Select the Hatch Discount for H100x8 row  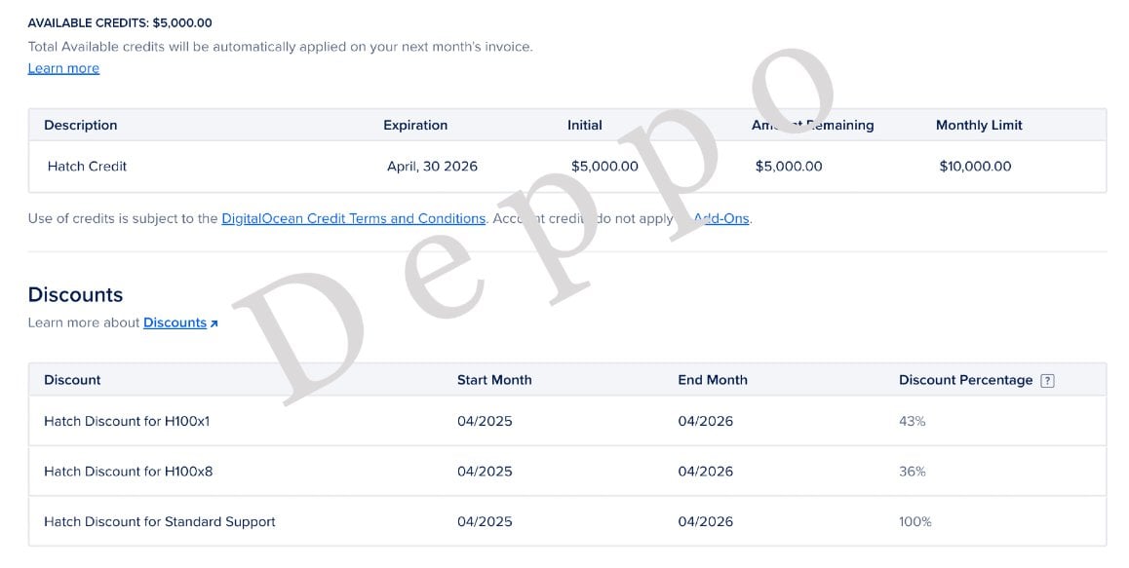click(x=567, y=472)
